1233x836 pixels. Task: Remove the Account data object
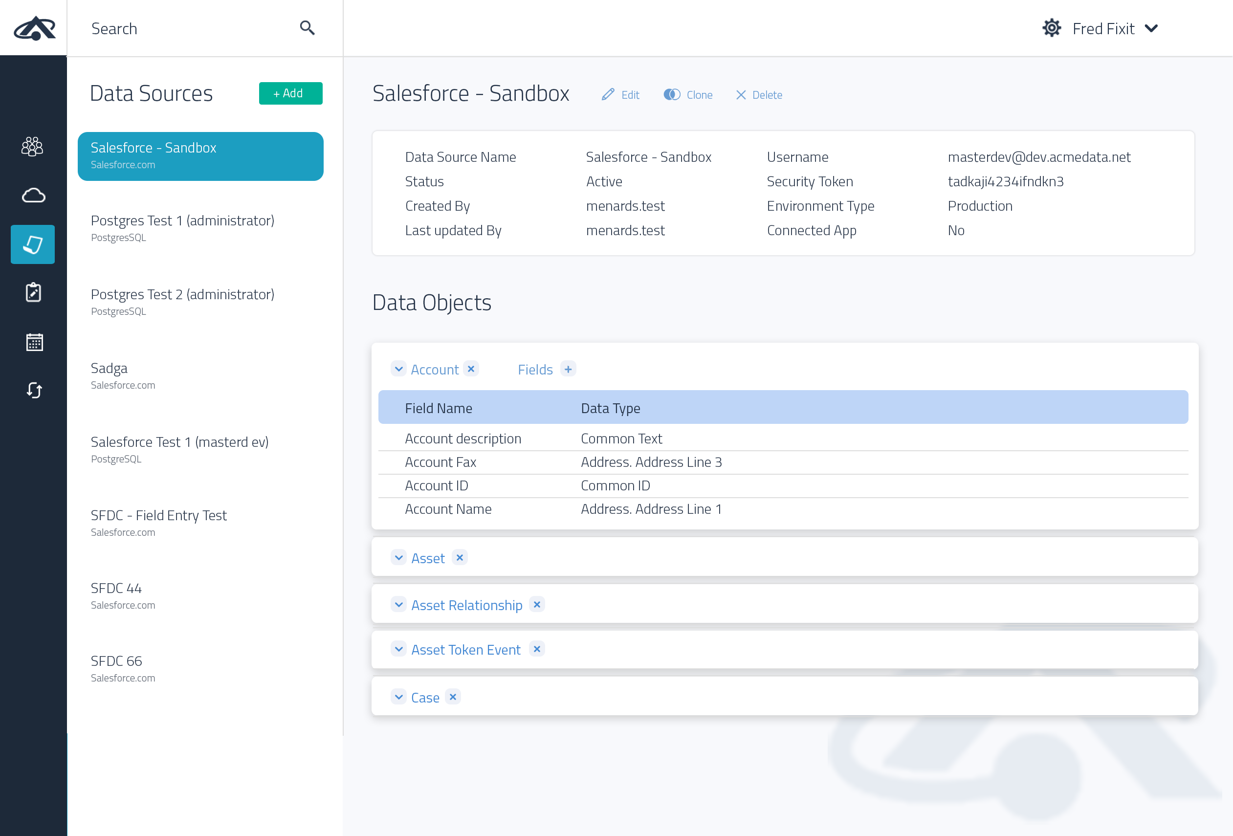click(x=471, y=369)
